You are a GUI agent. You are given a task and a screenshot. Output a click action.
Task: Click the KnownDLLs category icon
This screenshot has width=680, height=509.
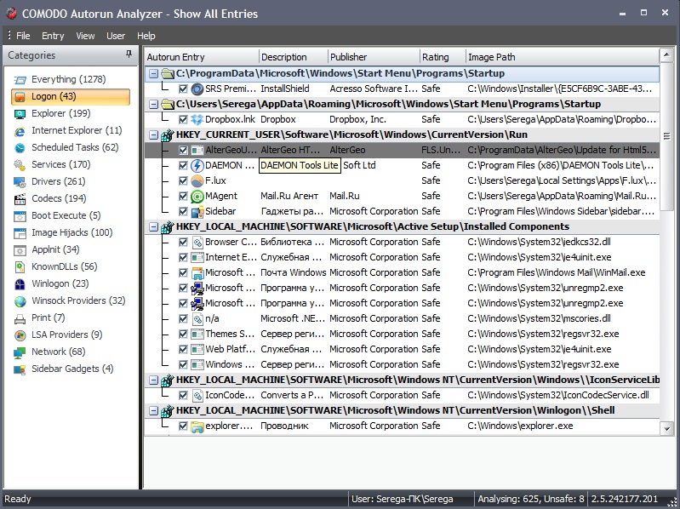[x=20, y=267]
